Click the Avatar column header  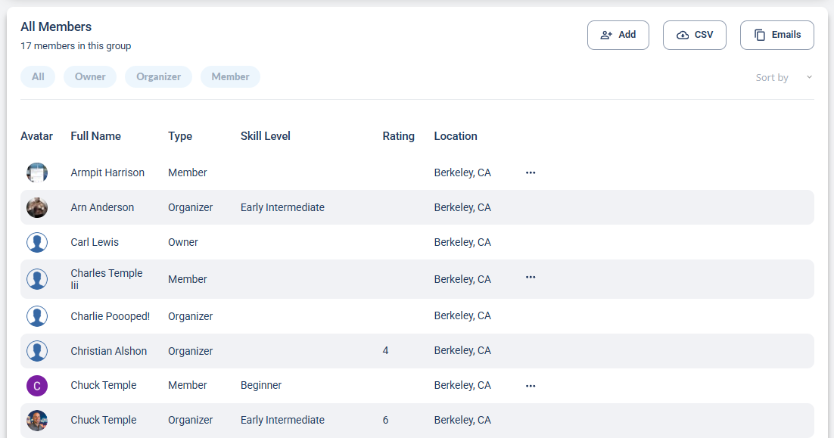tap(36, 136)
